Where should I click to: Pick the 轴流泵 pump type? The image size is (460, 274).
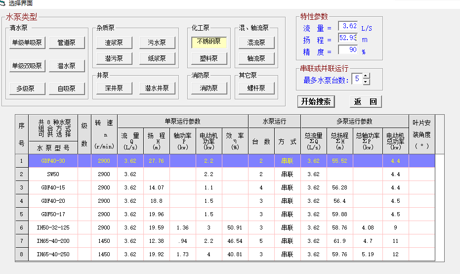click(x=256, y=58)
